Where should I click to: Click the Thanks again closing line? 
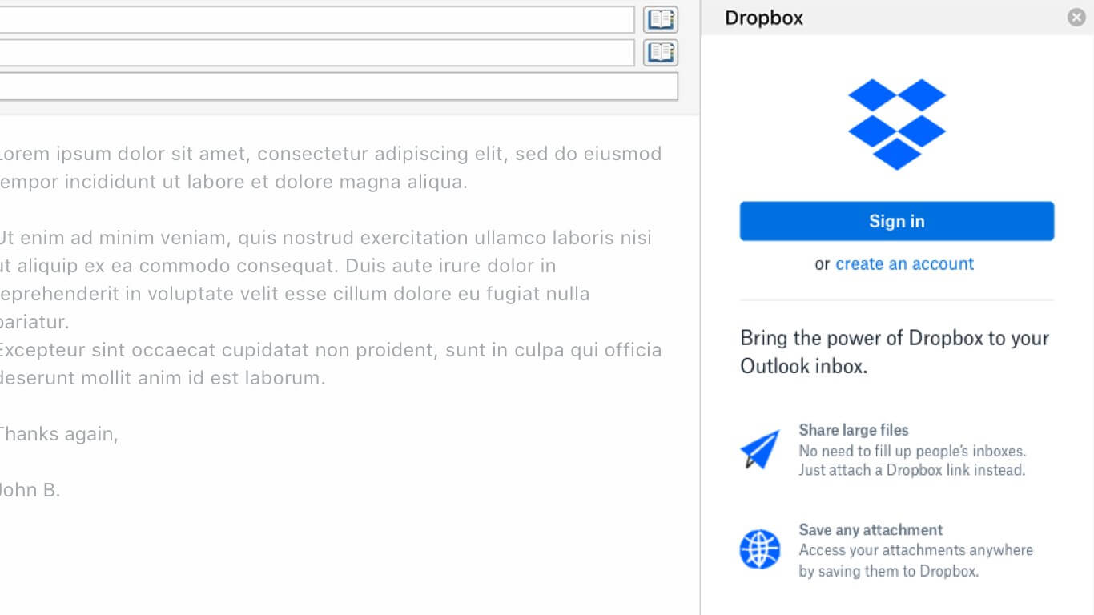click(58, 434)
